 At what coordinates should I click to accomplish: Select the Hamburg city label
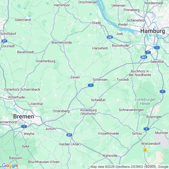tap(153, 31)
